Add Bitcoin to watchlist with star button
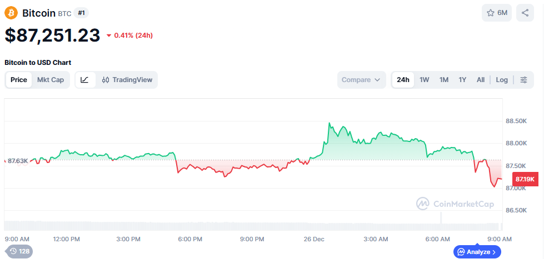This screenshot has width=544, height=259. [x=496, y=13]
